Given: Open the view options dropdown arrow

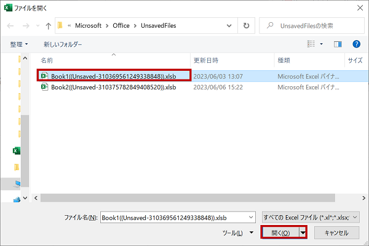Looking at the screenshot, I should click(321, 44).
